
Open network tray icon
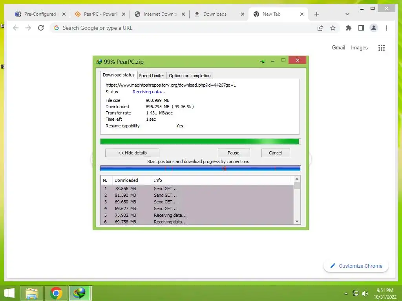(355, 294)
